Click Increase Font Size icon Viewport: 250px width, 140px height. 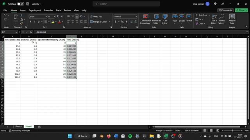pos(58,16)
